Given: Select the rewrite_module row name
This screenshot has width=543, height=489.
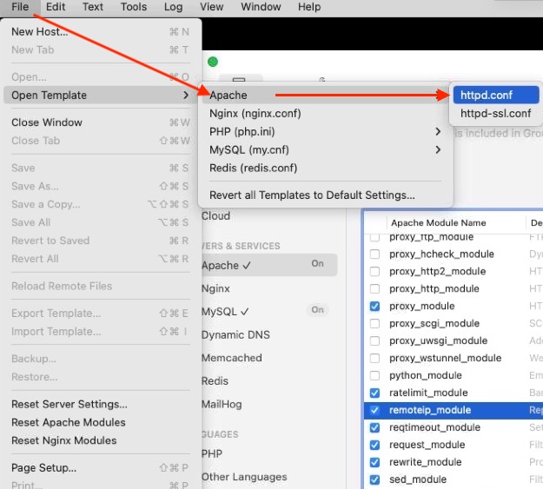Looking at the screenshot, I should (425, 462).
